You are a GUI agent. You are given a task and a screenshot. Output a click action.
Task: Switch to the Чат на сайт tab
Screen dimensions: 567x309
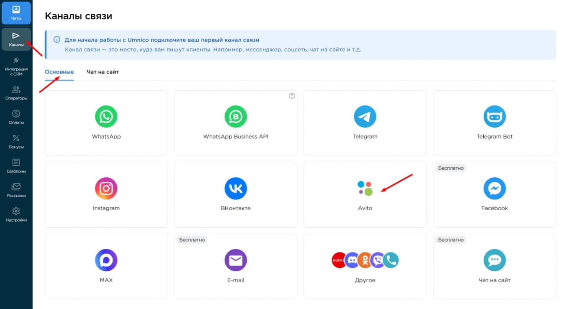103,72
